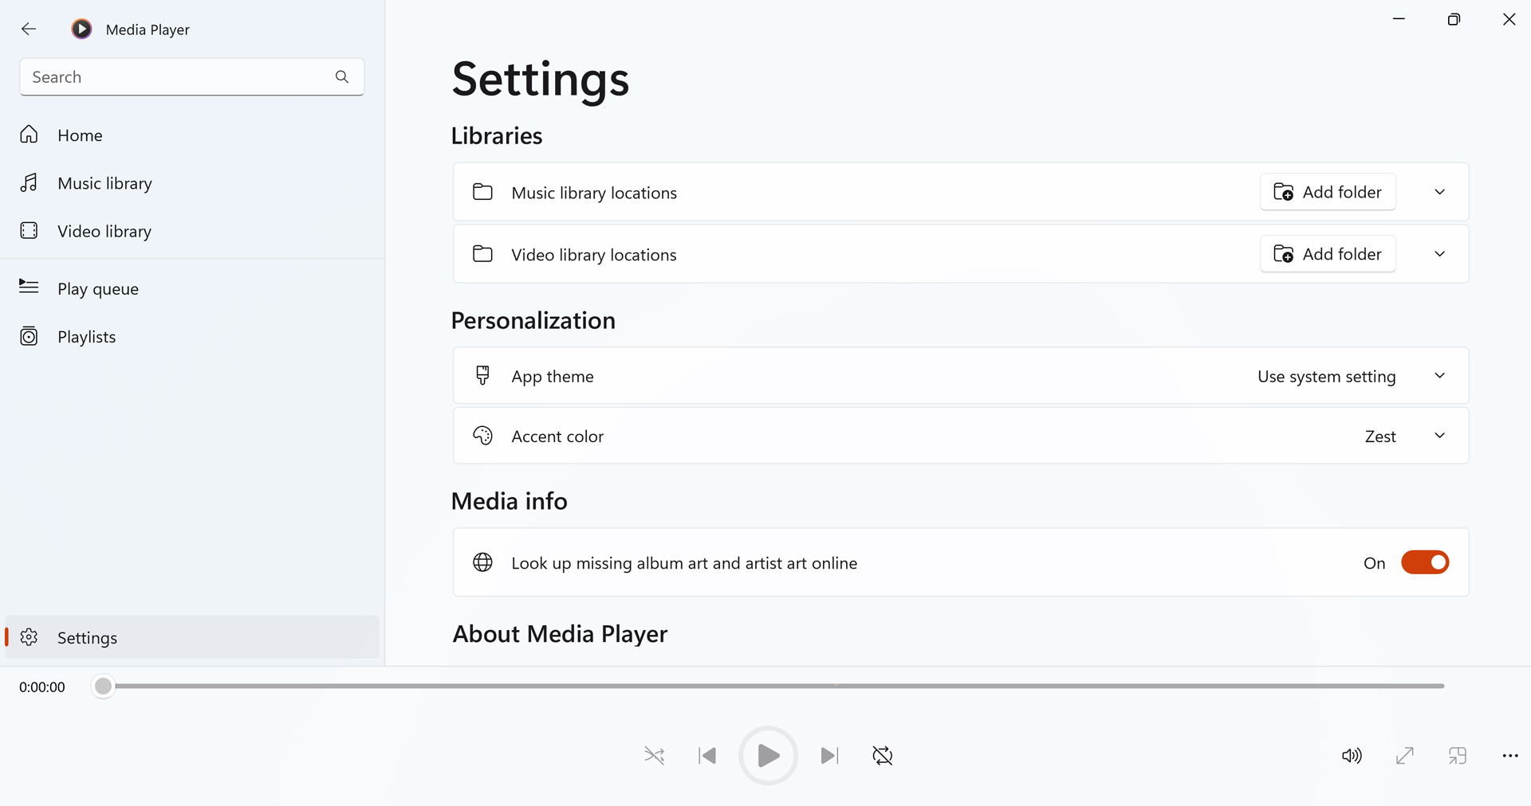Open the more options ellipsis menu
This screenshot has width=1531, height=806.
pyautogui.click(x=1510, y=755)
